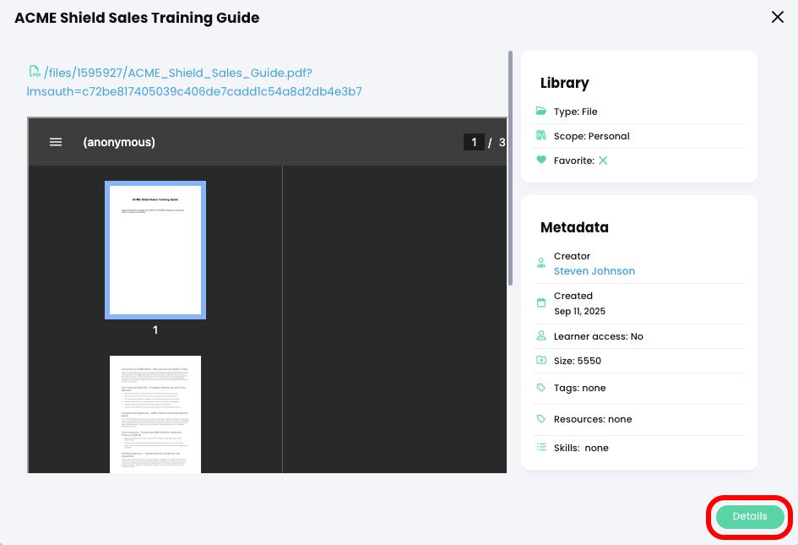Click the 'Size: 5550' text
798x545 pixels.
(x=577, y=361)
